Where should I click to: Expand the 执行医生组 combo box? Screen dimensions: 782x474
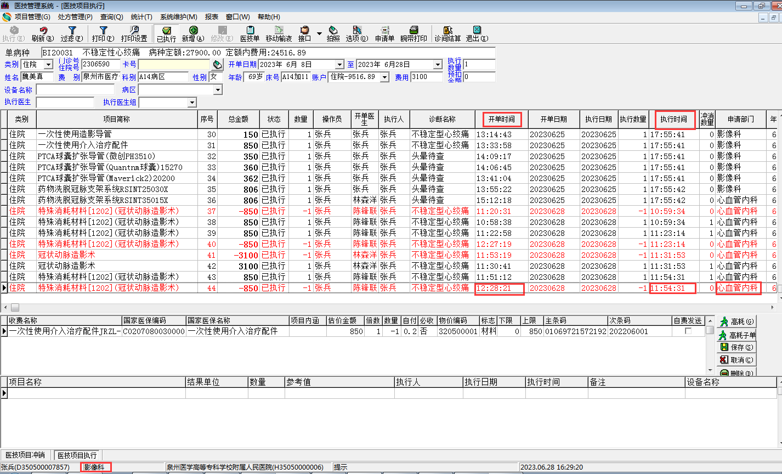pyautogui.click(x=191, y=103)
